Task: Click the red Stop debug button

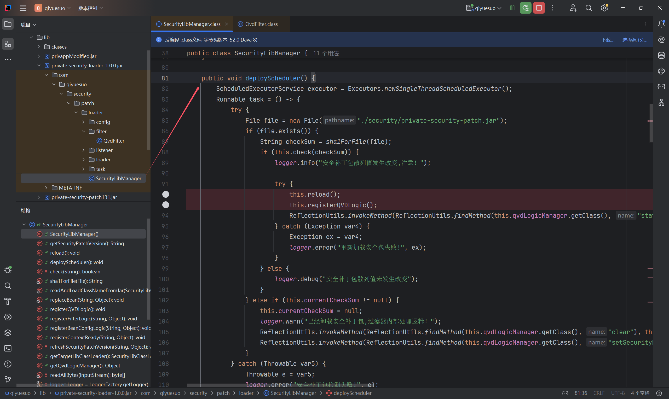Action: tap(539, 8)
